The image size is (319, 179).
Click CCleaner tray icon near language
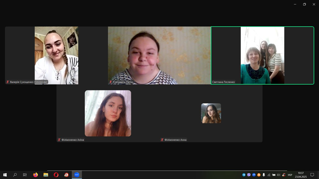[x=284, y=175]
